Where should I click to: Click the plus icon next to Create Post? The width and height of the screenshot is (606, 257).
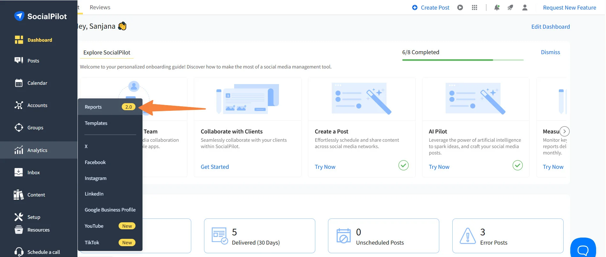(x=415, y=7)
